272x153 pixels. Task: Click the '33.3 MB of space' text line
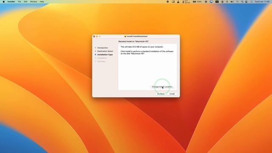click(142, 47)
